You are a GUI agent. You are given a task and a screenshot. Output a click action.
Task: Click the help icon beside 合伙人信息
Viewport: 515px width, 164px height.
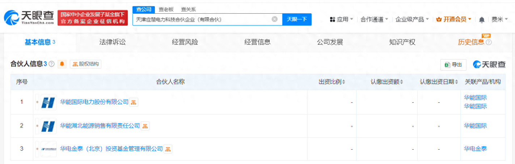[51, 64]
